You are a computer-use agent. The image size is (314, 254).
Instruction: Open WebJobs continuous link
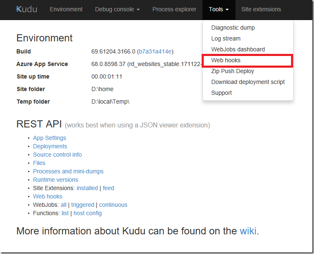pos(113,205)
